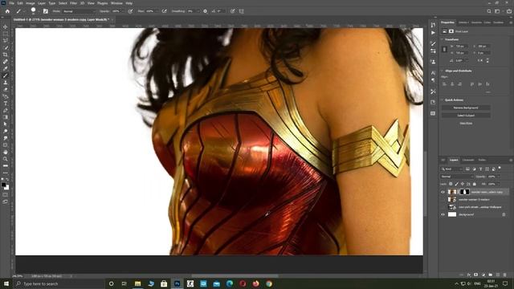
Task: Collapse the Align and Distribute section
Action: coord(443,71)
